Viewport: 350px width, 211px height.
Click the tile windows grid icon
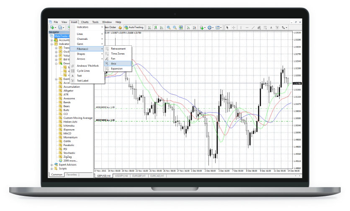pos(180,27)
